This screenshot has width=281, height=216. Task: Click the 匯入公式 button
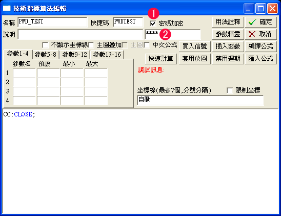[261, 59]
